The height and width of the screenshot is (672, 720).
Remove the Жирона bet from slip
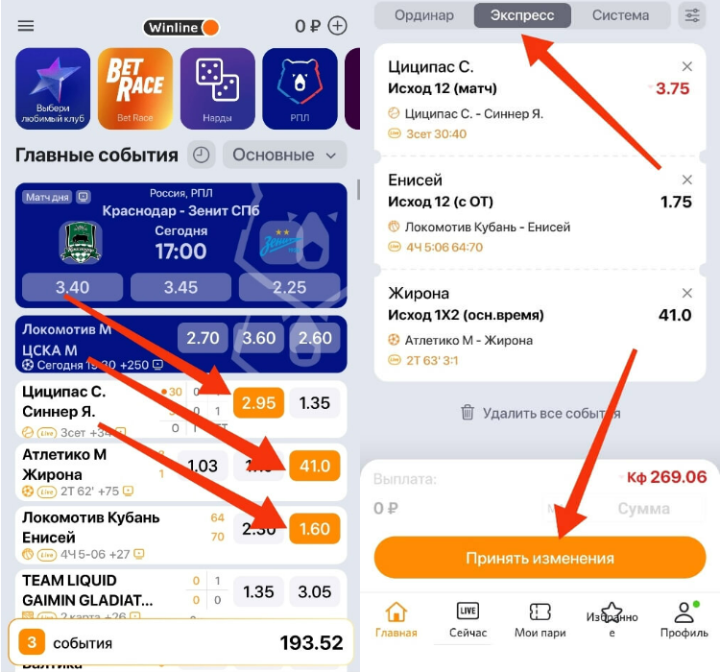(x=687, y=293)
